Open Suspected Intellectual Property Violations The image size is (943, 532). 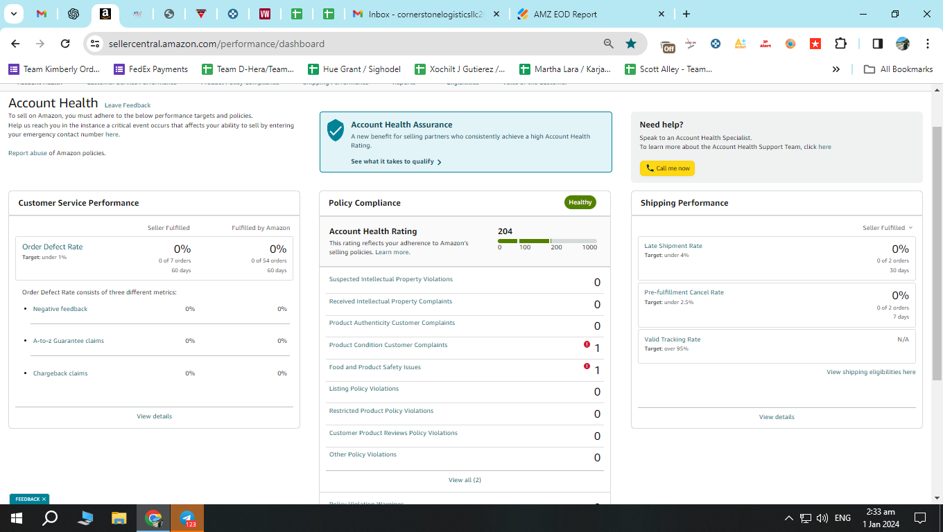point(390,279)
